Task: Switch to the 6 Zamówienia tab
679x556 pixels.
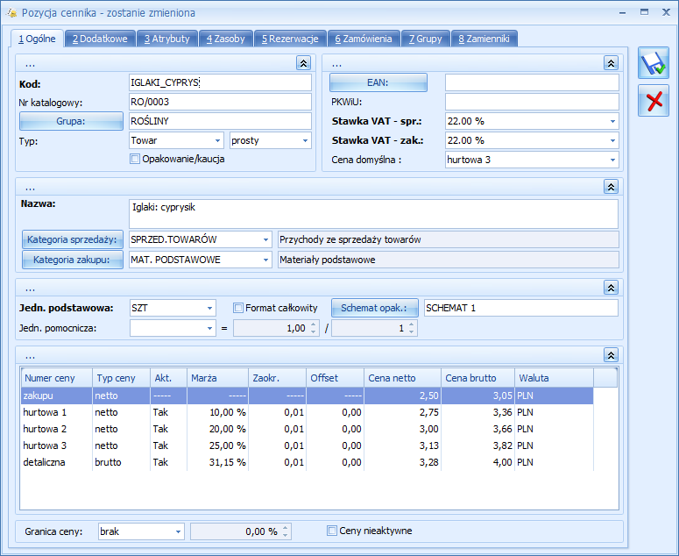Action: pyautogui.click(x=364, y=39)
